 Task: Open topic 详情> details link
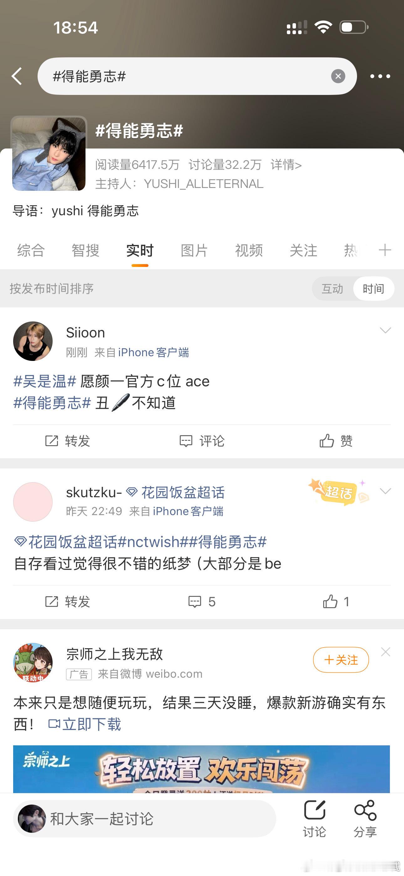tap(286, 165)
